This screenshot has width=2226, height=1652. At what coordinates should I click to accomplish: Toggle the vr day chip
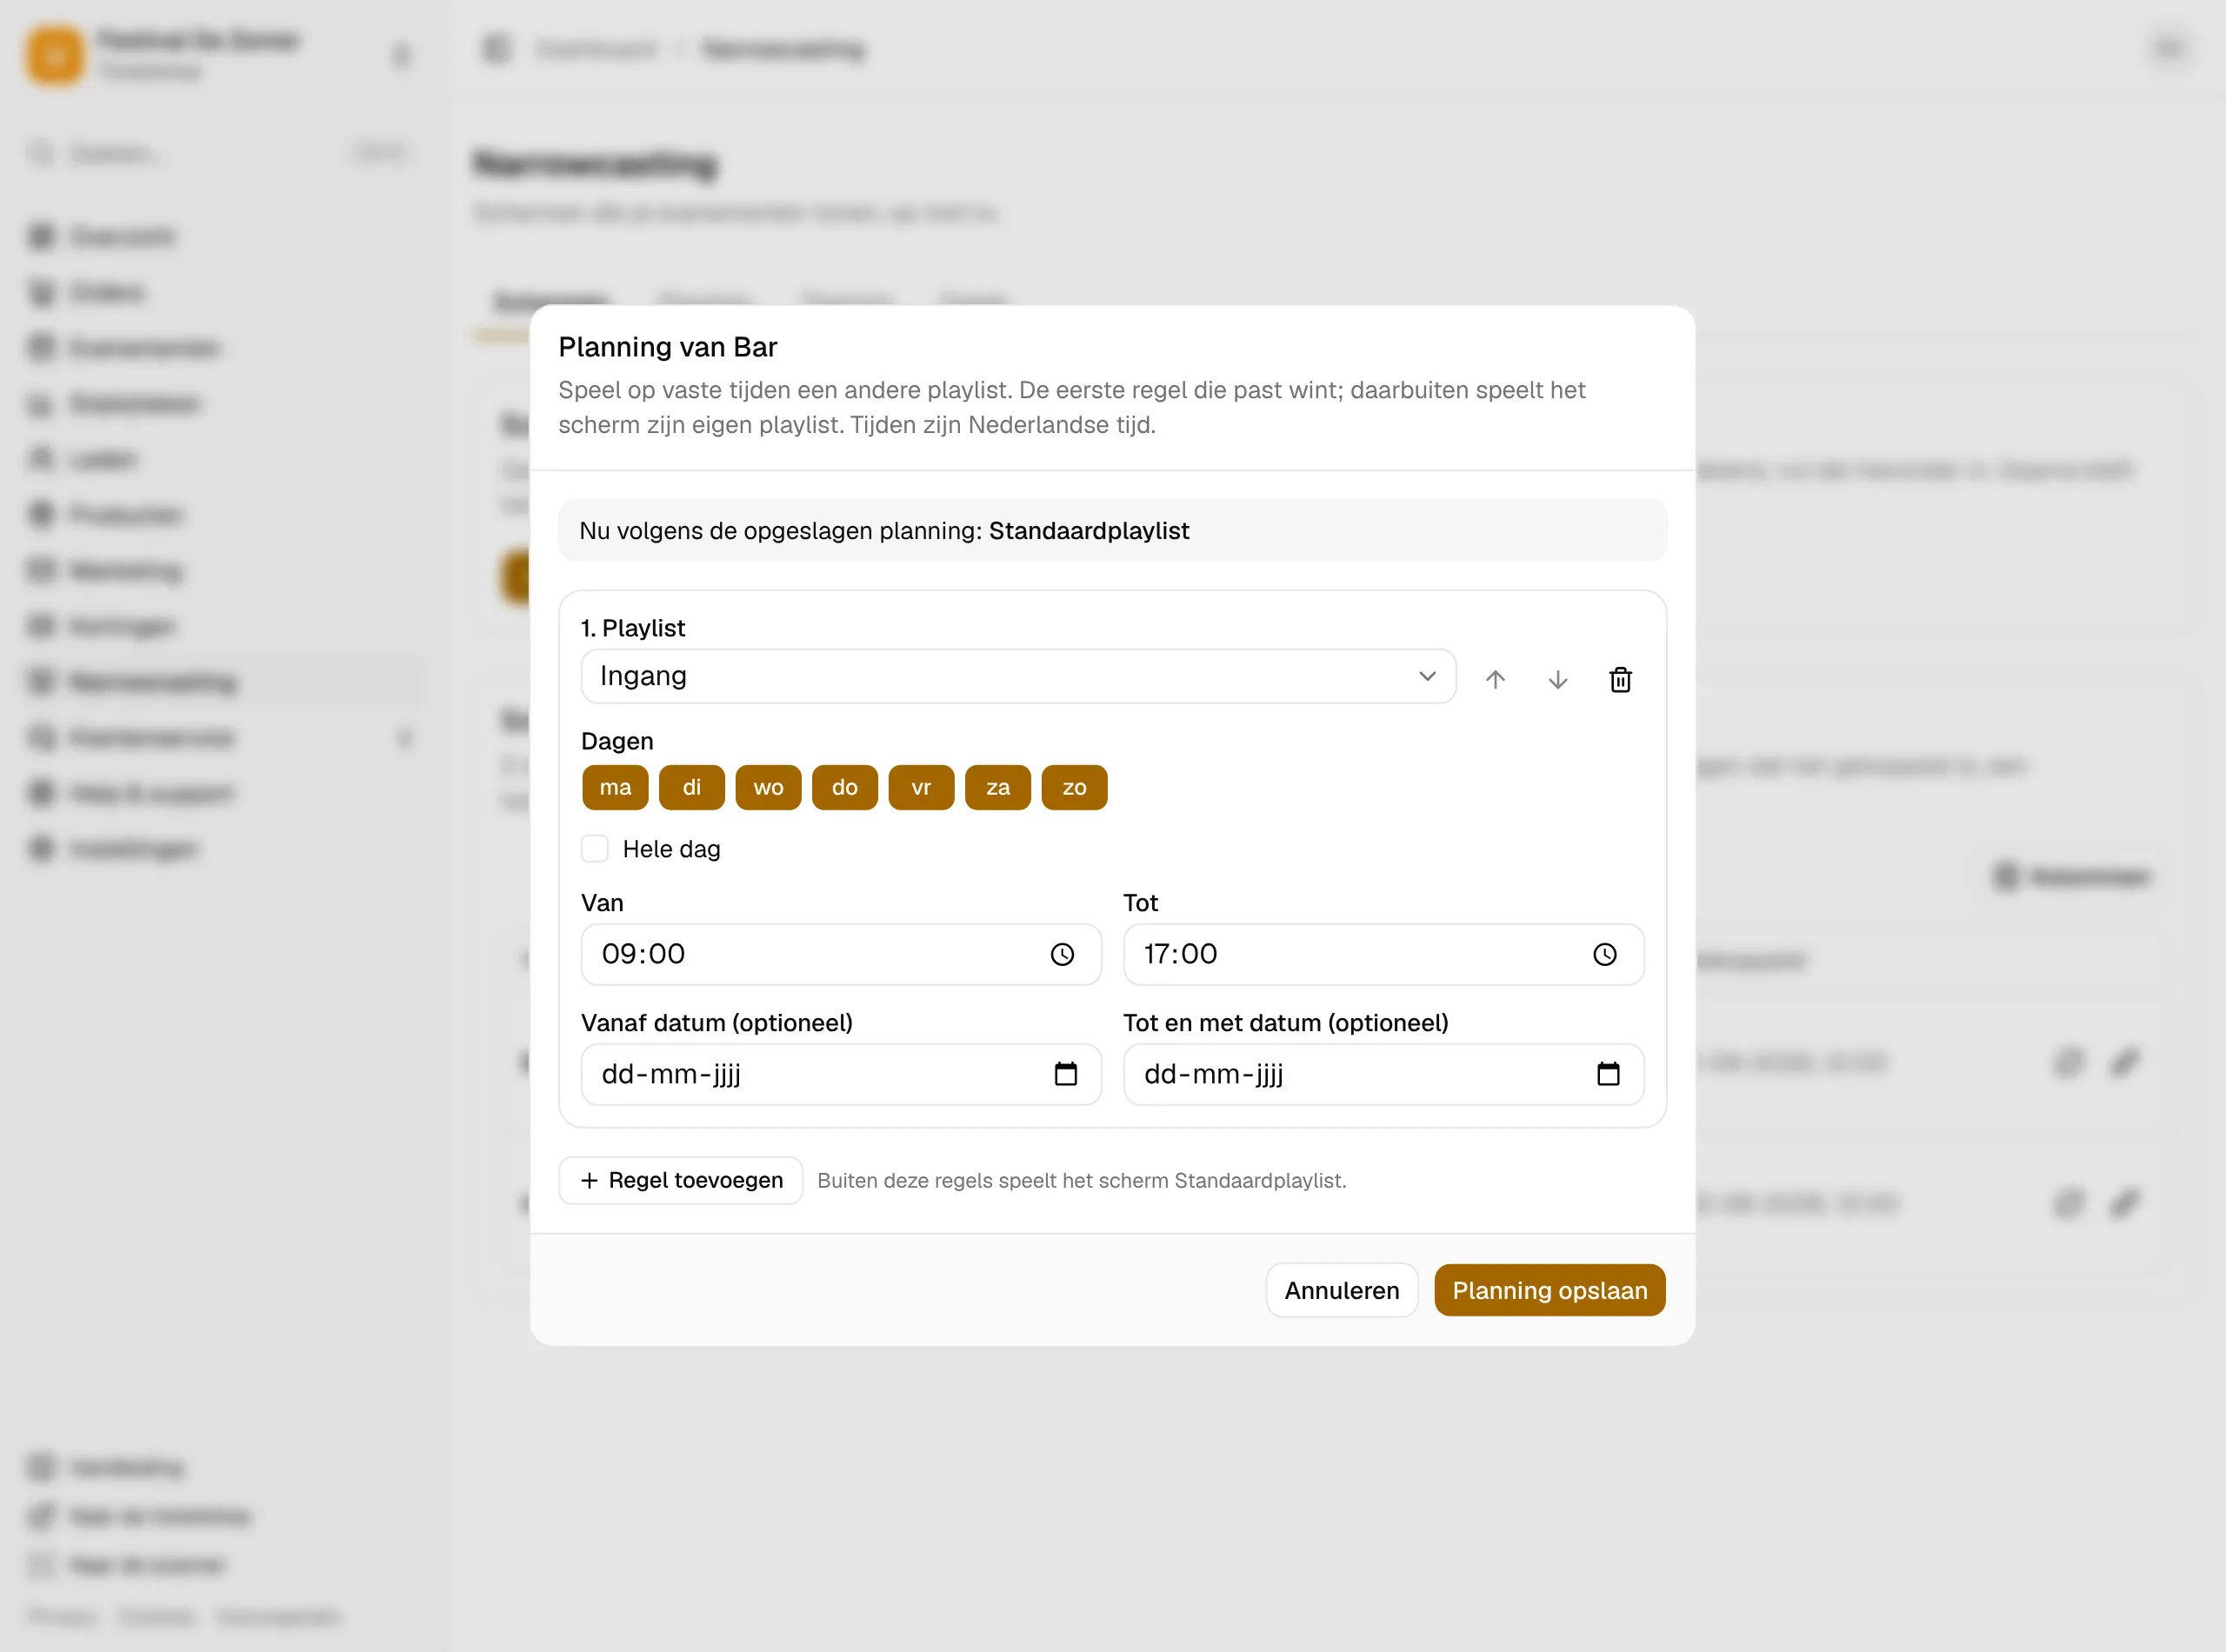coord(921,788)
